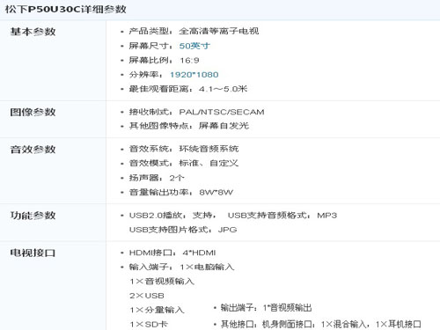Select the 功能参数 section heading

(x=33, y=216)
